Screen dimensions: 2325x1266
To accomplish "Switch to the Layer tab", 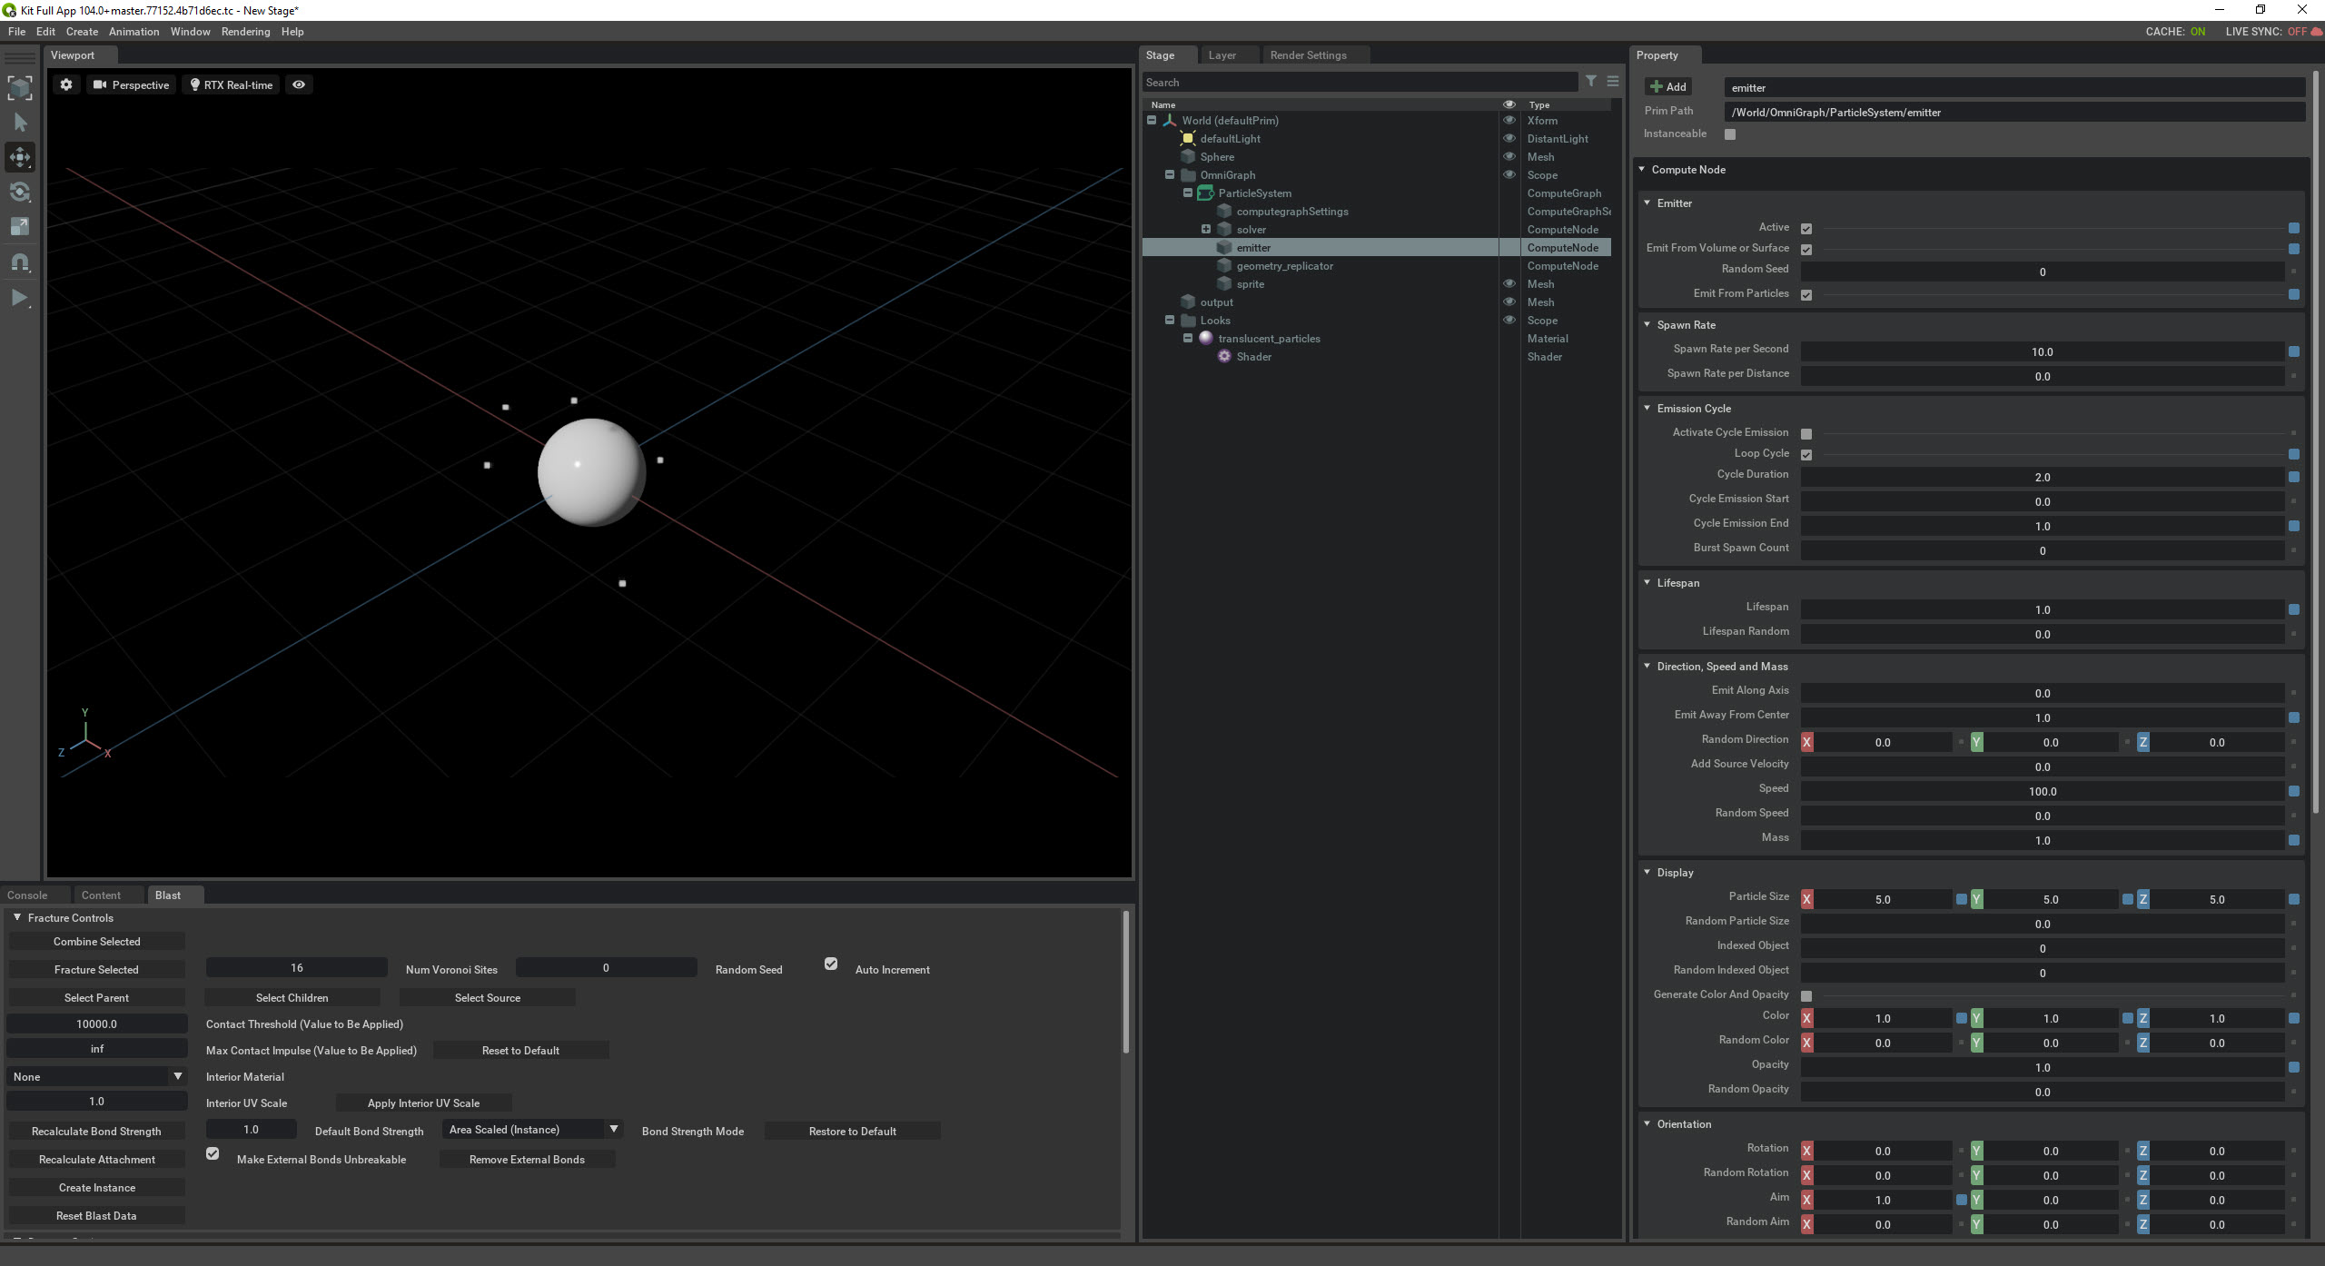I will click(x=1222, y=55).
